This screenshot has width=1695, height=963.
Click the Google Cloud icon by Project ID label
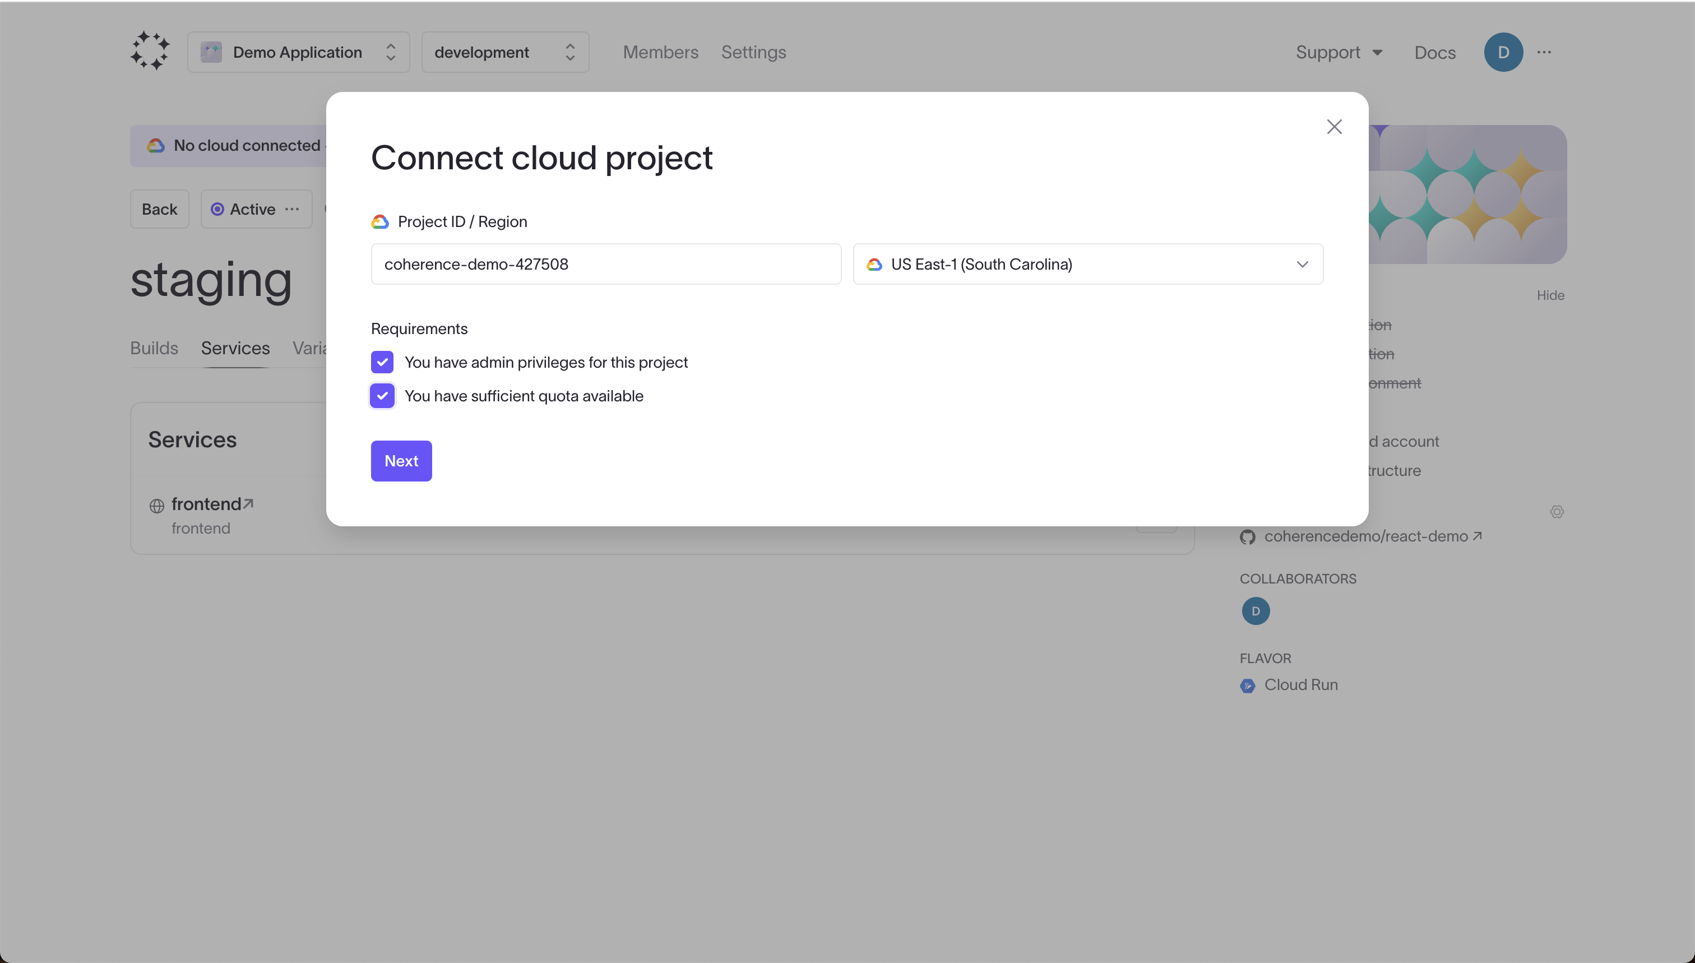(379, 222)
